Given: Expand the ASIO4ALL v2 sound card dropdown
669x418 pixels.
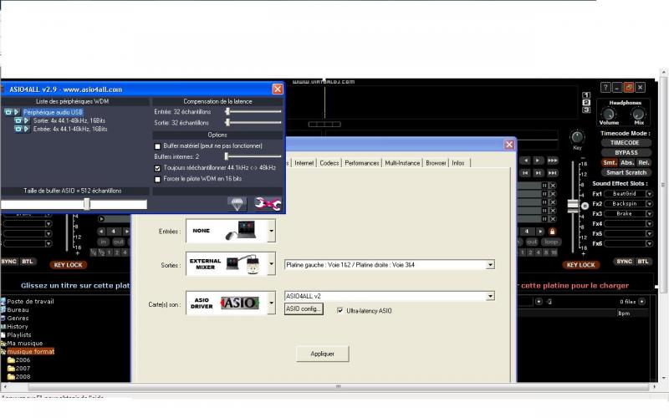Looking at the screenshot, I should click(489, 296).
